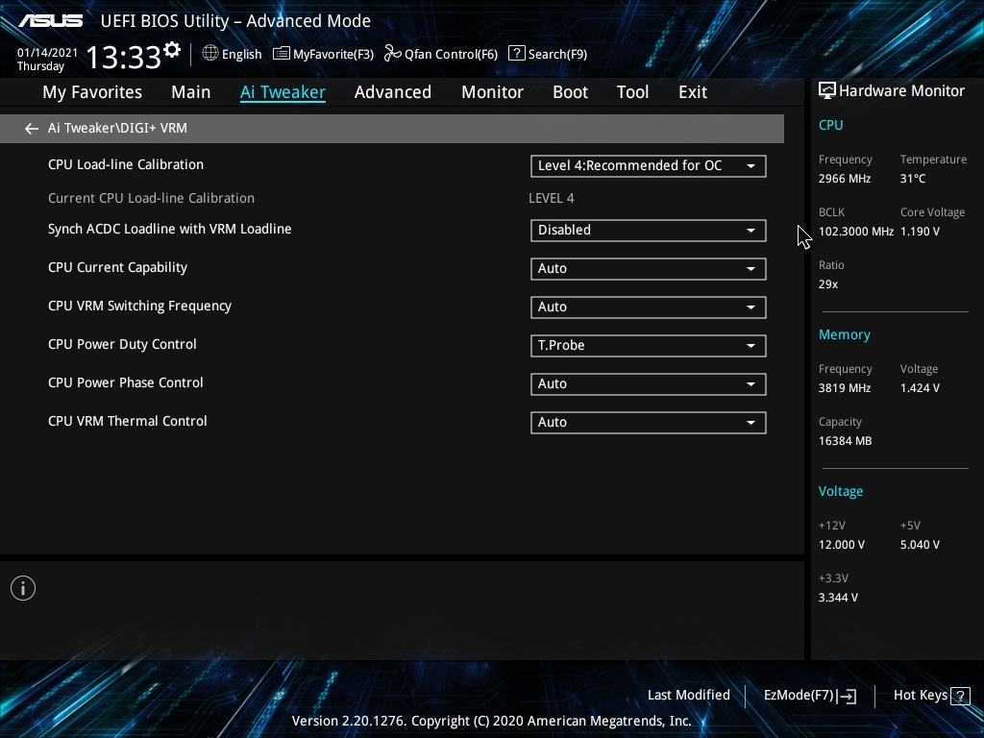Screen dimensions: 984x738
Task: Open Qfan Control(F6)
Action: (440, 54)
